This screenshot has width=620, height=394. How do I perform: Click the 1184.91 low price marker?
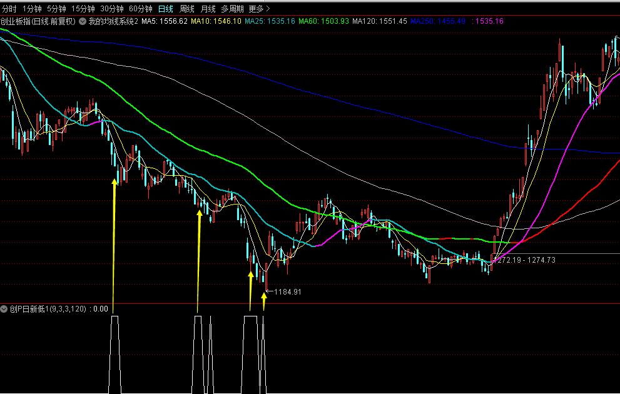288,291
